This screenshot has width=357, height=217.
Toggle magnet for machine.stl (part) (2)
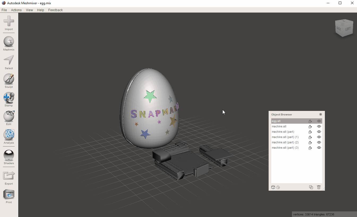click(x=310, y=143)
